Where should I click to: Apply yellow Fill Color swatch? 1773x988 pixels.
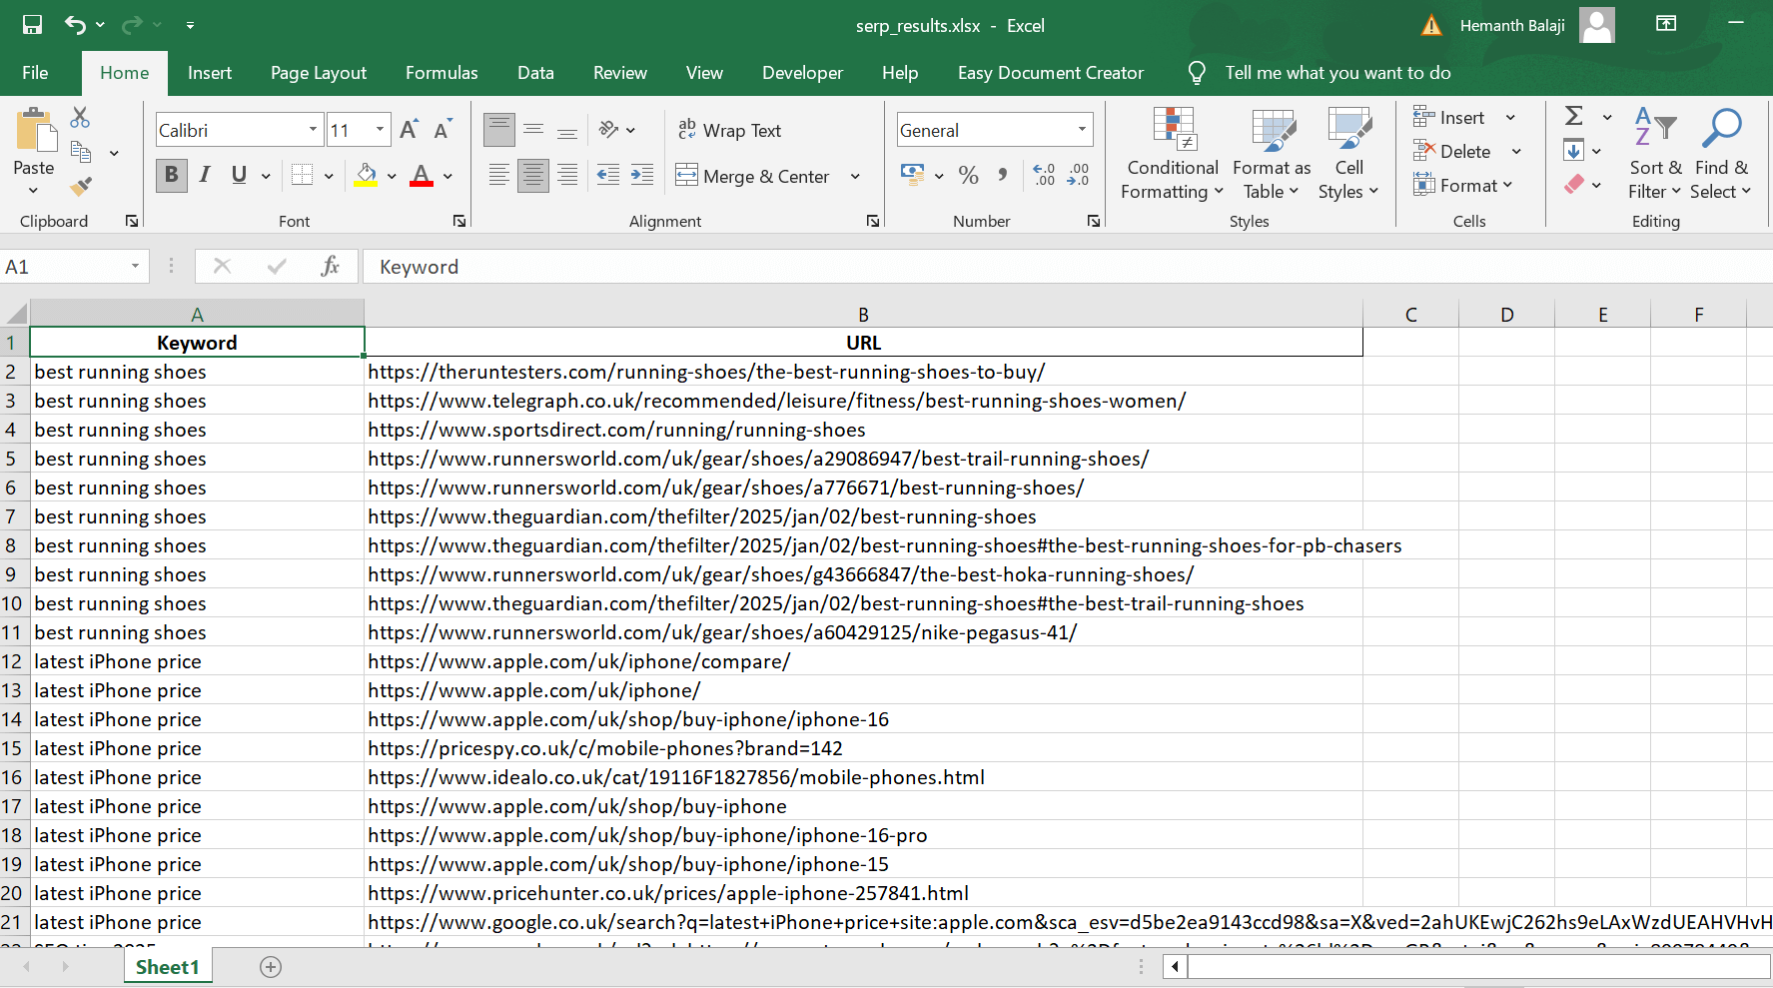pos(366,176)
